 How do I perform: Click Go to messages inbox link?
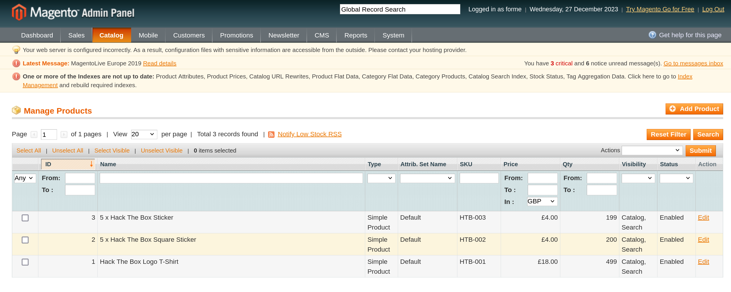point(693,63)
